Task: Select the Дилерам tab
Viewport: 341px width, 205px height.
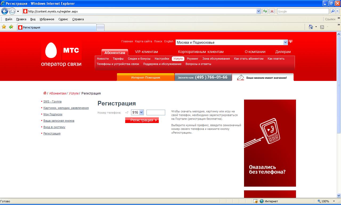Action: (x=283, y=52)
